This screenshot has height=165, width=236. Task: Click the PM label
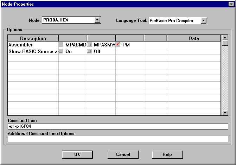coord(126,45)
